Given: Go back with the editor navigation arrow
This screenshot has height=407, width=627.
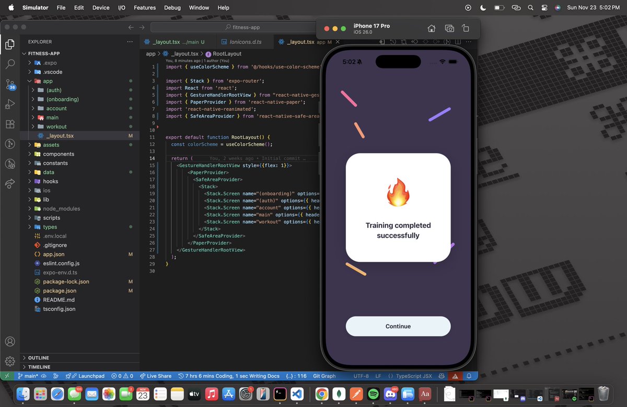Looking at the screenshot, I should click(131, 27).
